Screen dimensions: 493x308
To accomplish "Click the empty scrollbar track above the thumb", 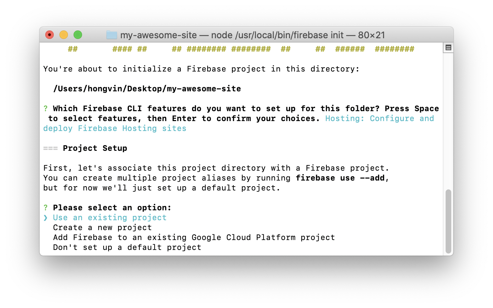I will [448, 120].
